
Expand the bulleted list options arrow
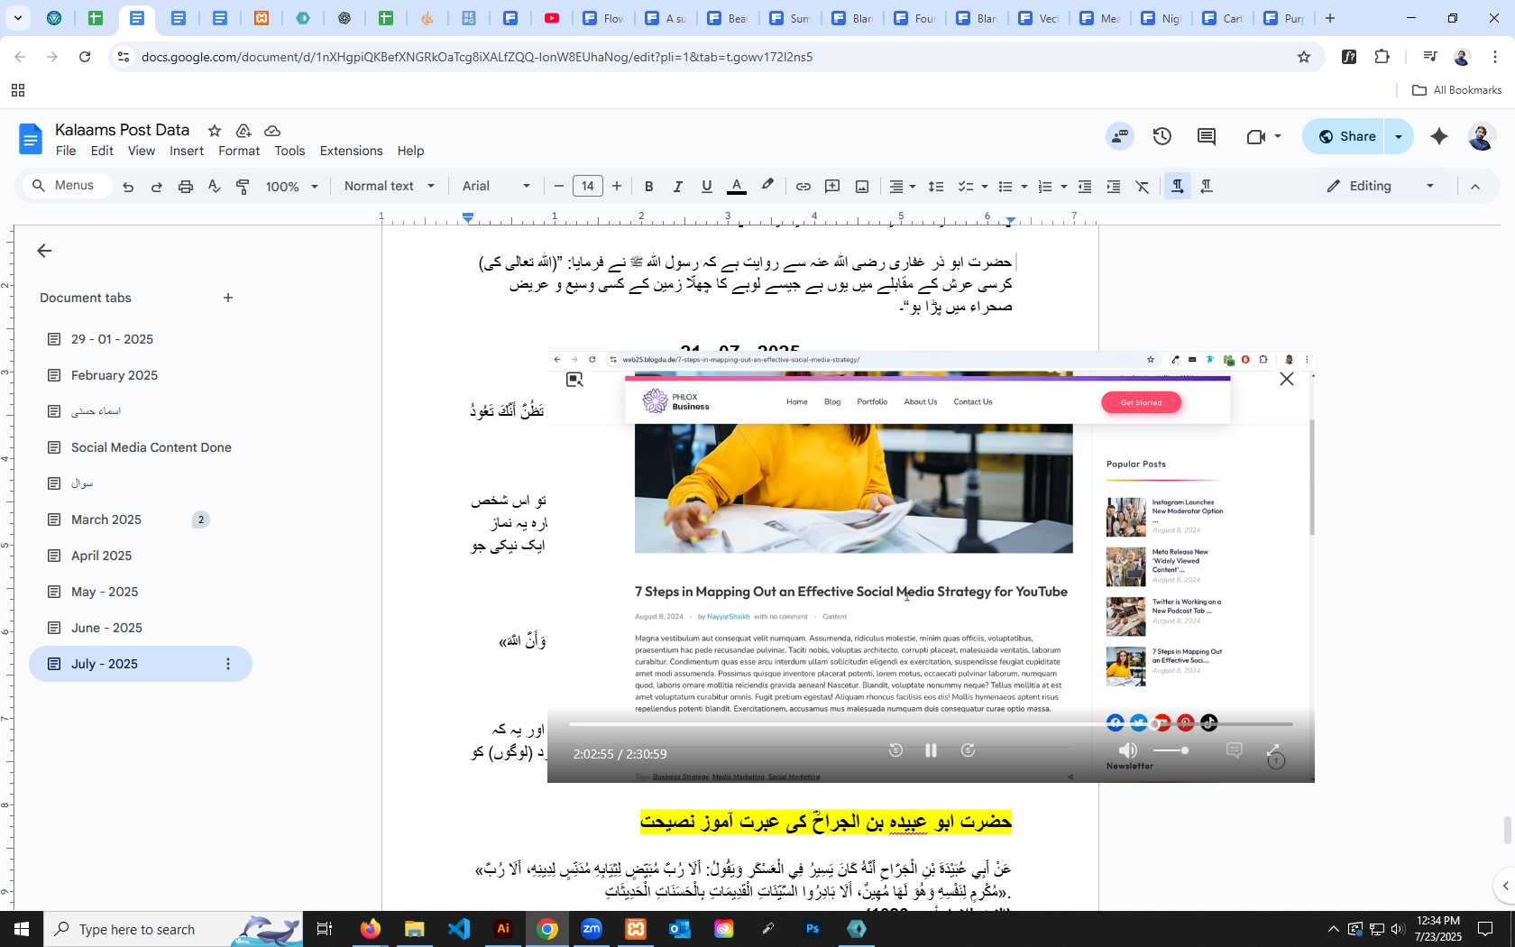(1024, 187)
